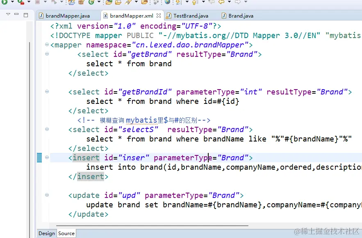Click the Run External Tools toolbox icon

(21, 2)
